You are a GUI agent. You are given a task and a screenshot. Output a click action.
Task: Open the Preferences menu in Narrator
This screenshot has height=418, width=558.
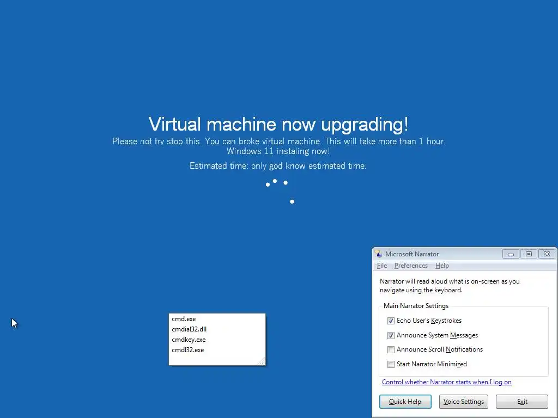(x=411, y=266)
